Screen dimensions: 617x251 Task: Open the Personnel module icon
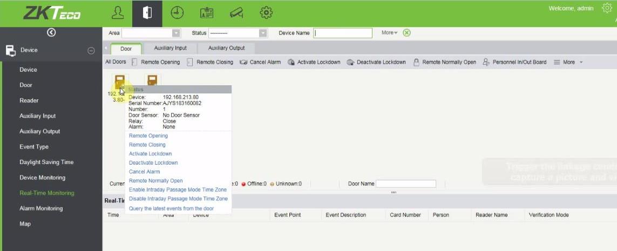pyautogui.click(x=118, y=13)
